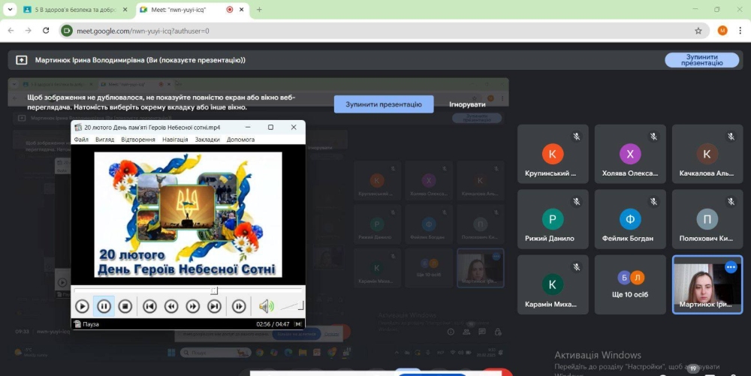
Task: Click the Ігнорувати link
Action: 467,104
